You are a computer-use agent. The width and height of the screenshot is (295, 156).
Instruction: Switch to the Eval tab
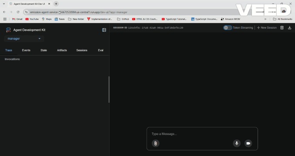[101, 50]
